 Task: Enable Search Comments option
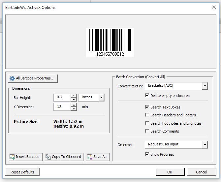tap(147, 131)
